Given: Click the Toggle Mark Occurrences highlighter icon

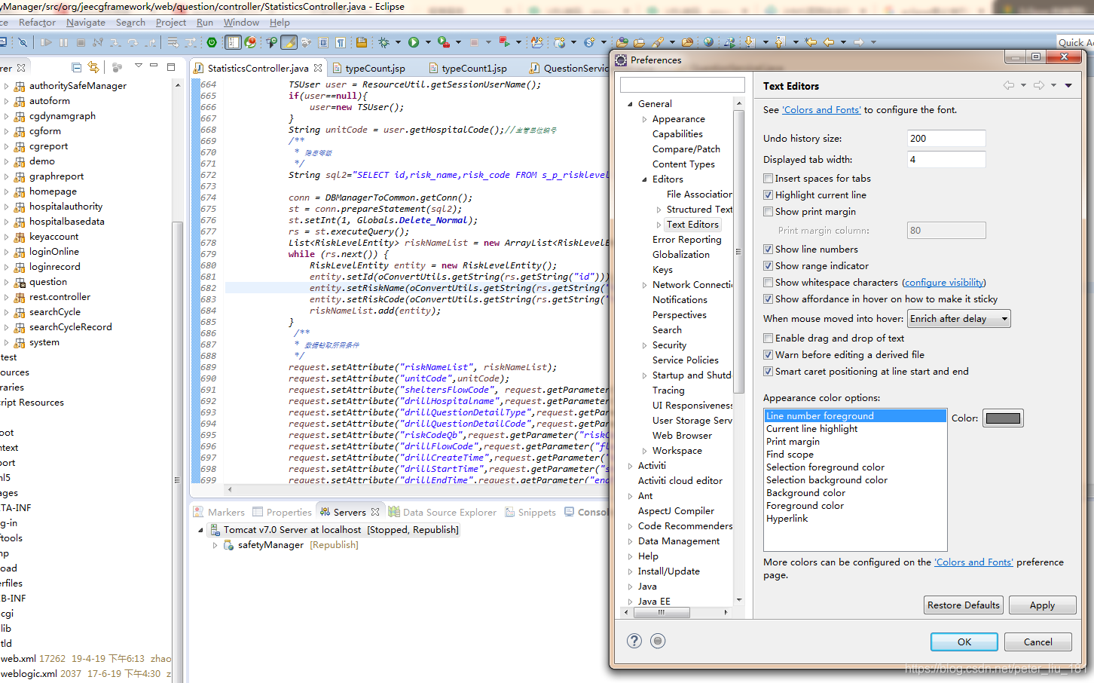Looking at the screenshot, I should point(289,42).
